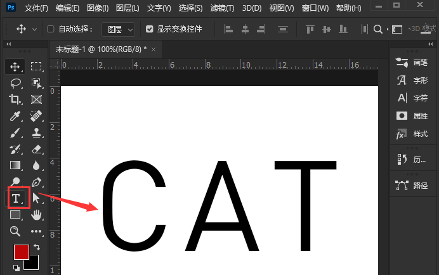This screenshot has height=275, width=439.
Task: Select the Rectangle shape tool
Action: pos(15,215)
